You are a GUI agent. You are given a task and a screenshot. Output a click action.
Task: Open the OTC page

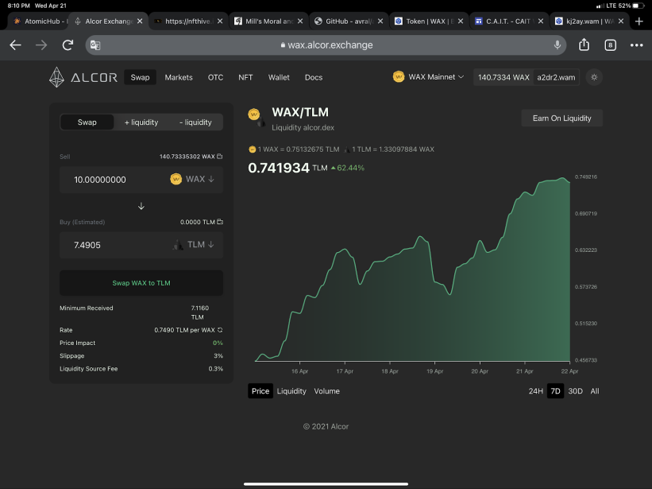coord(215,77)
